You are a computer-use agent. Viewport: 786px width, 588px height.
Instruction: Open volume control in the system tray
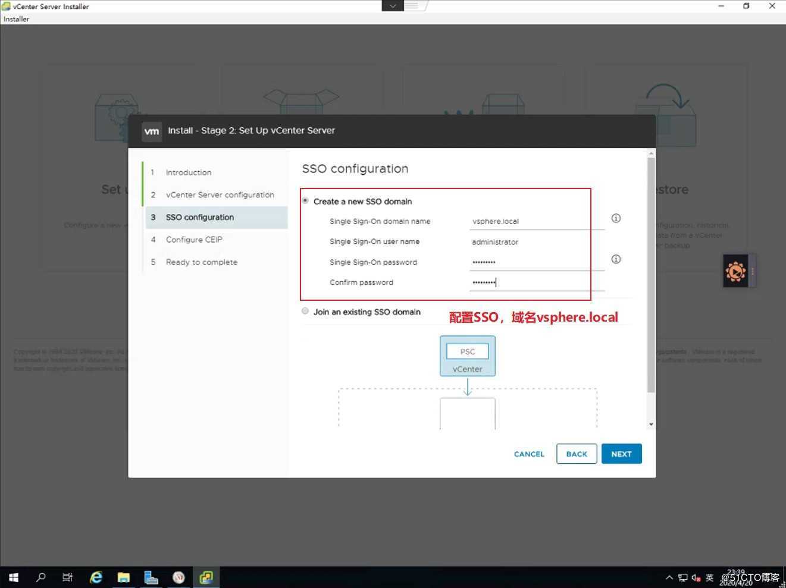(x=696, y=578)
